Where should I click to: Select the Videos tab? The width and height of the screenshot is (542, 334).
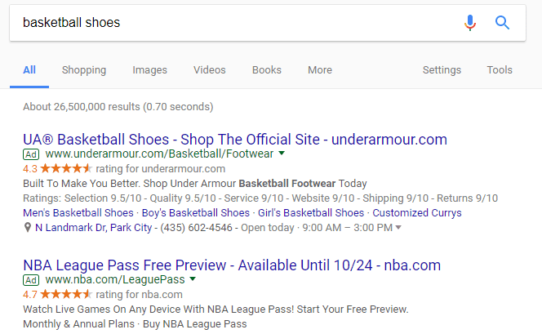[x=210, y=70]
